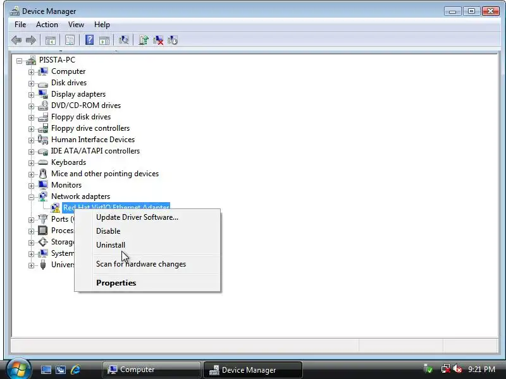506x379 pixels.
Task: Select the Network adapters label
Action: pos(81,196)
